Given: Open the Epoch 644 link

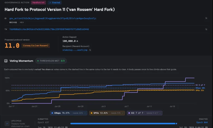Looking at the screenshot, I should [x=202, y=122].
